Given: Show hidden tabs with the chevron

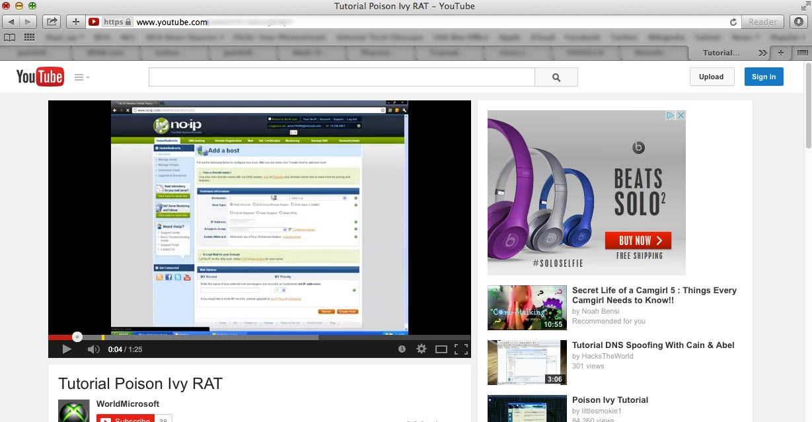Looking at the screenshot, I should pos(762,53).
